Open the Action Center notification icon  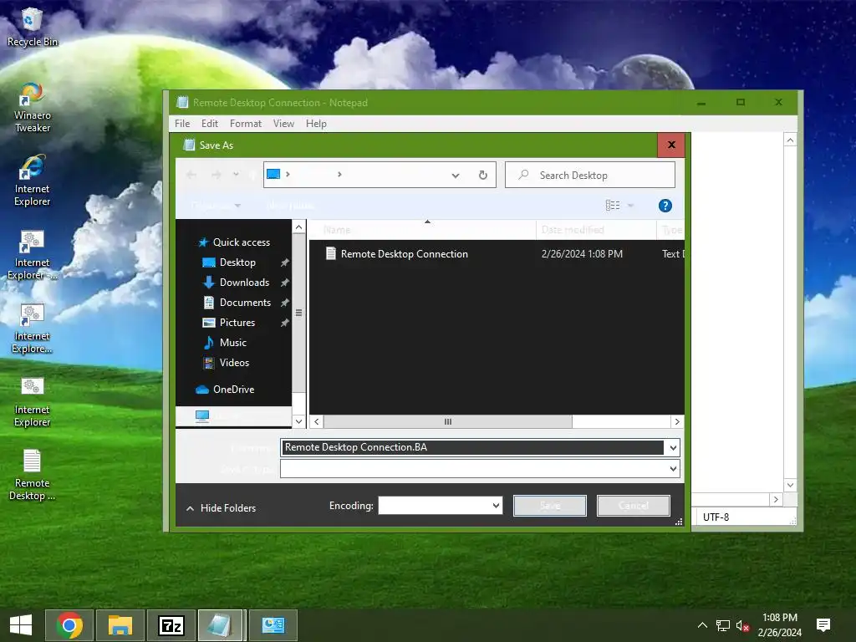coord(823,625)
